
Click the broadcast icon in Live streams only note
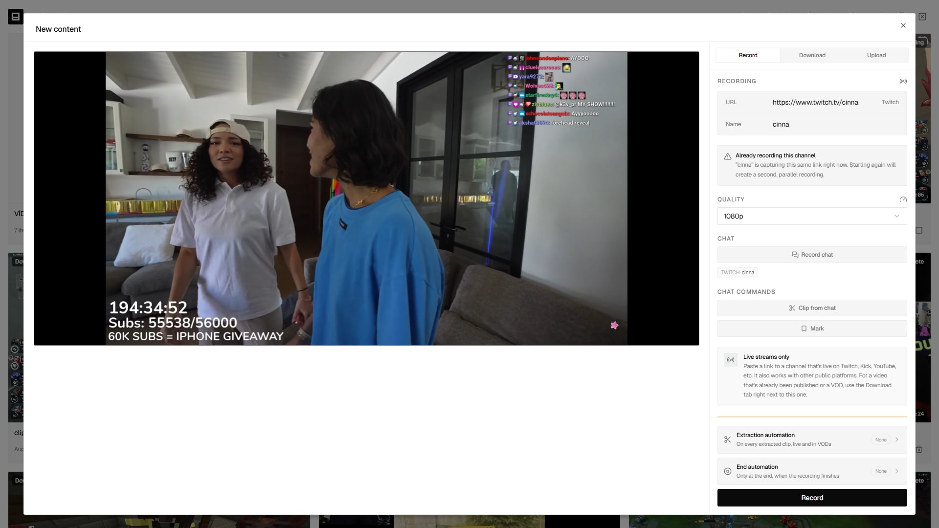tap(730, 360)
